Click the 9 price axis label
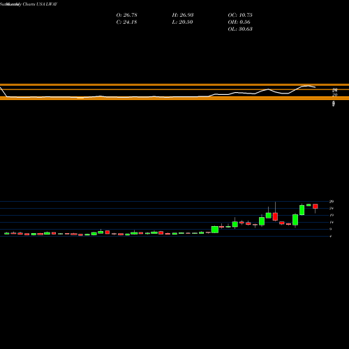The image size is (349, 349). 331,229
